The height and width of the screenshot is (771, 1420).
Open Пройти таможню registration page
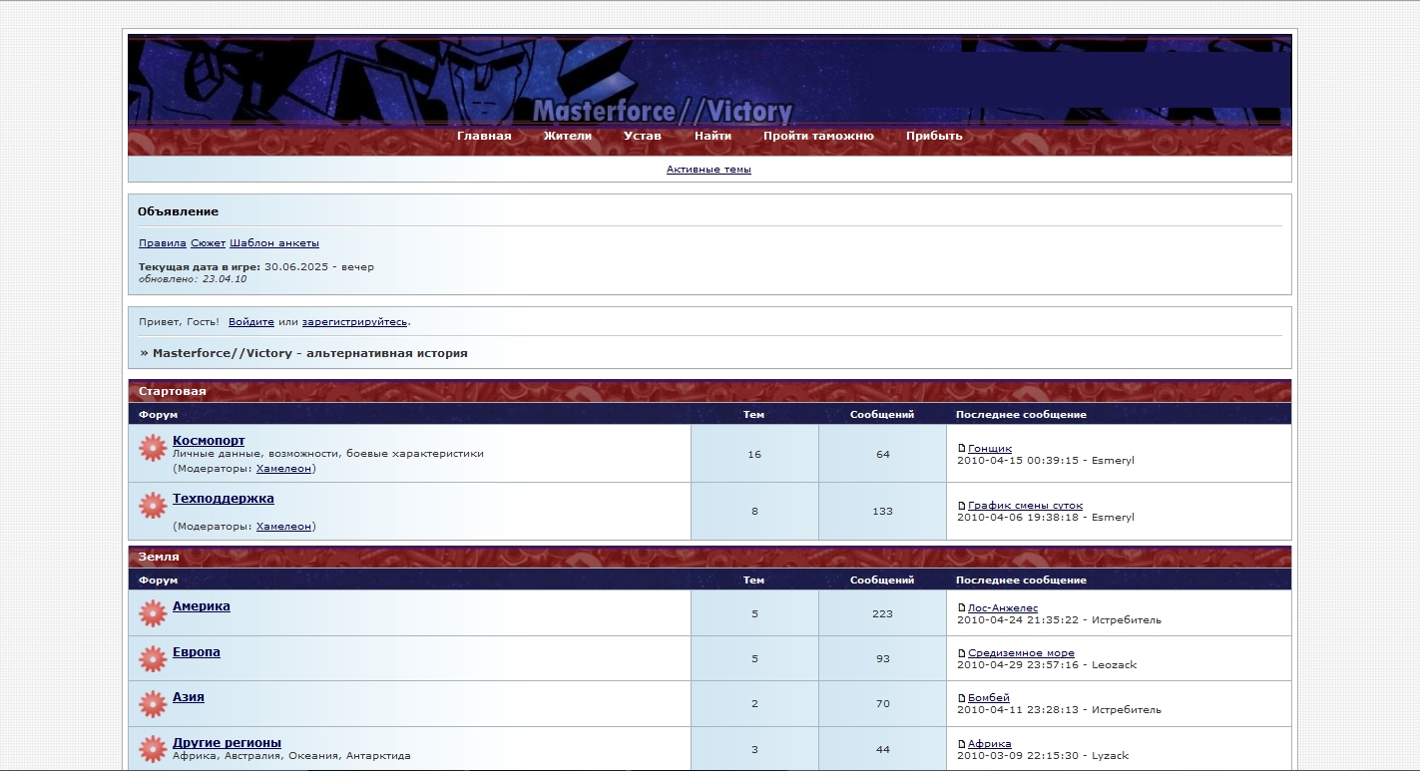pyautogui.click(x=818, y=136)
